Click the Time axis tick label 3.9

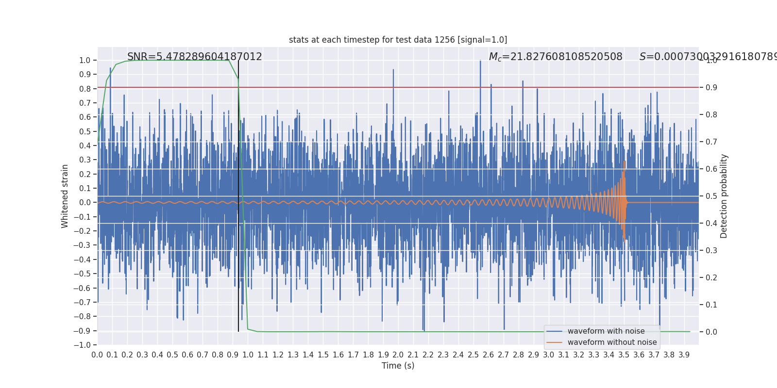click(x=684, y=355)
